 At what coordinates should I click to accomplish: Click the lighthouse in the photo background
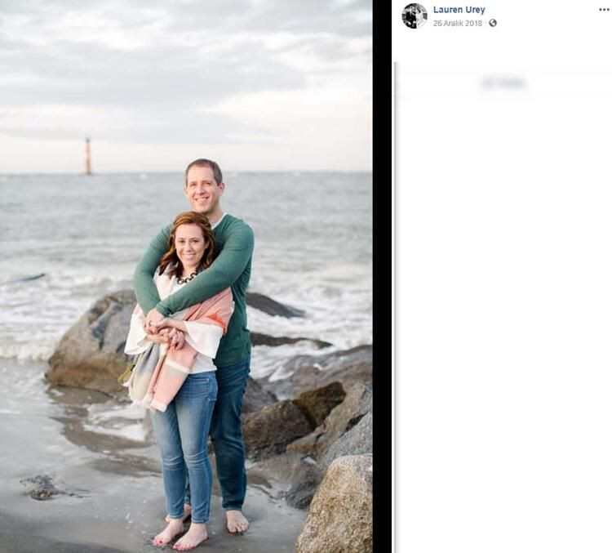pyautogui.click(x=87, y=155)
